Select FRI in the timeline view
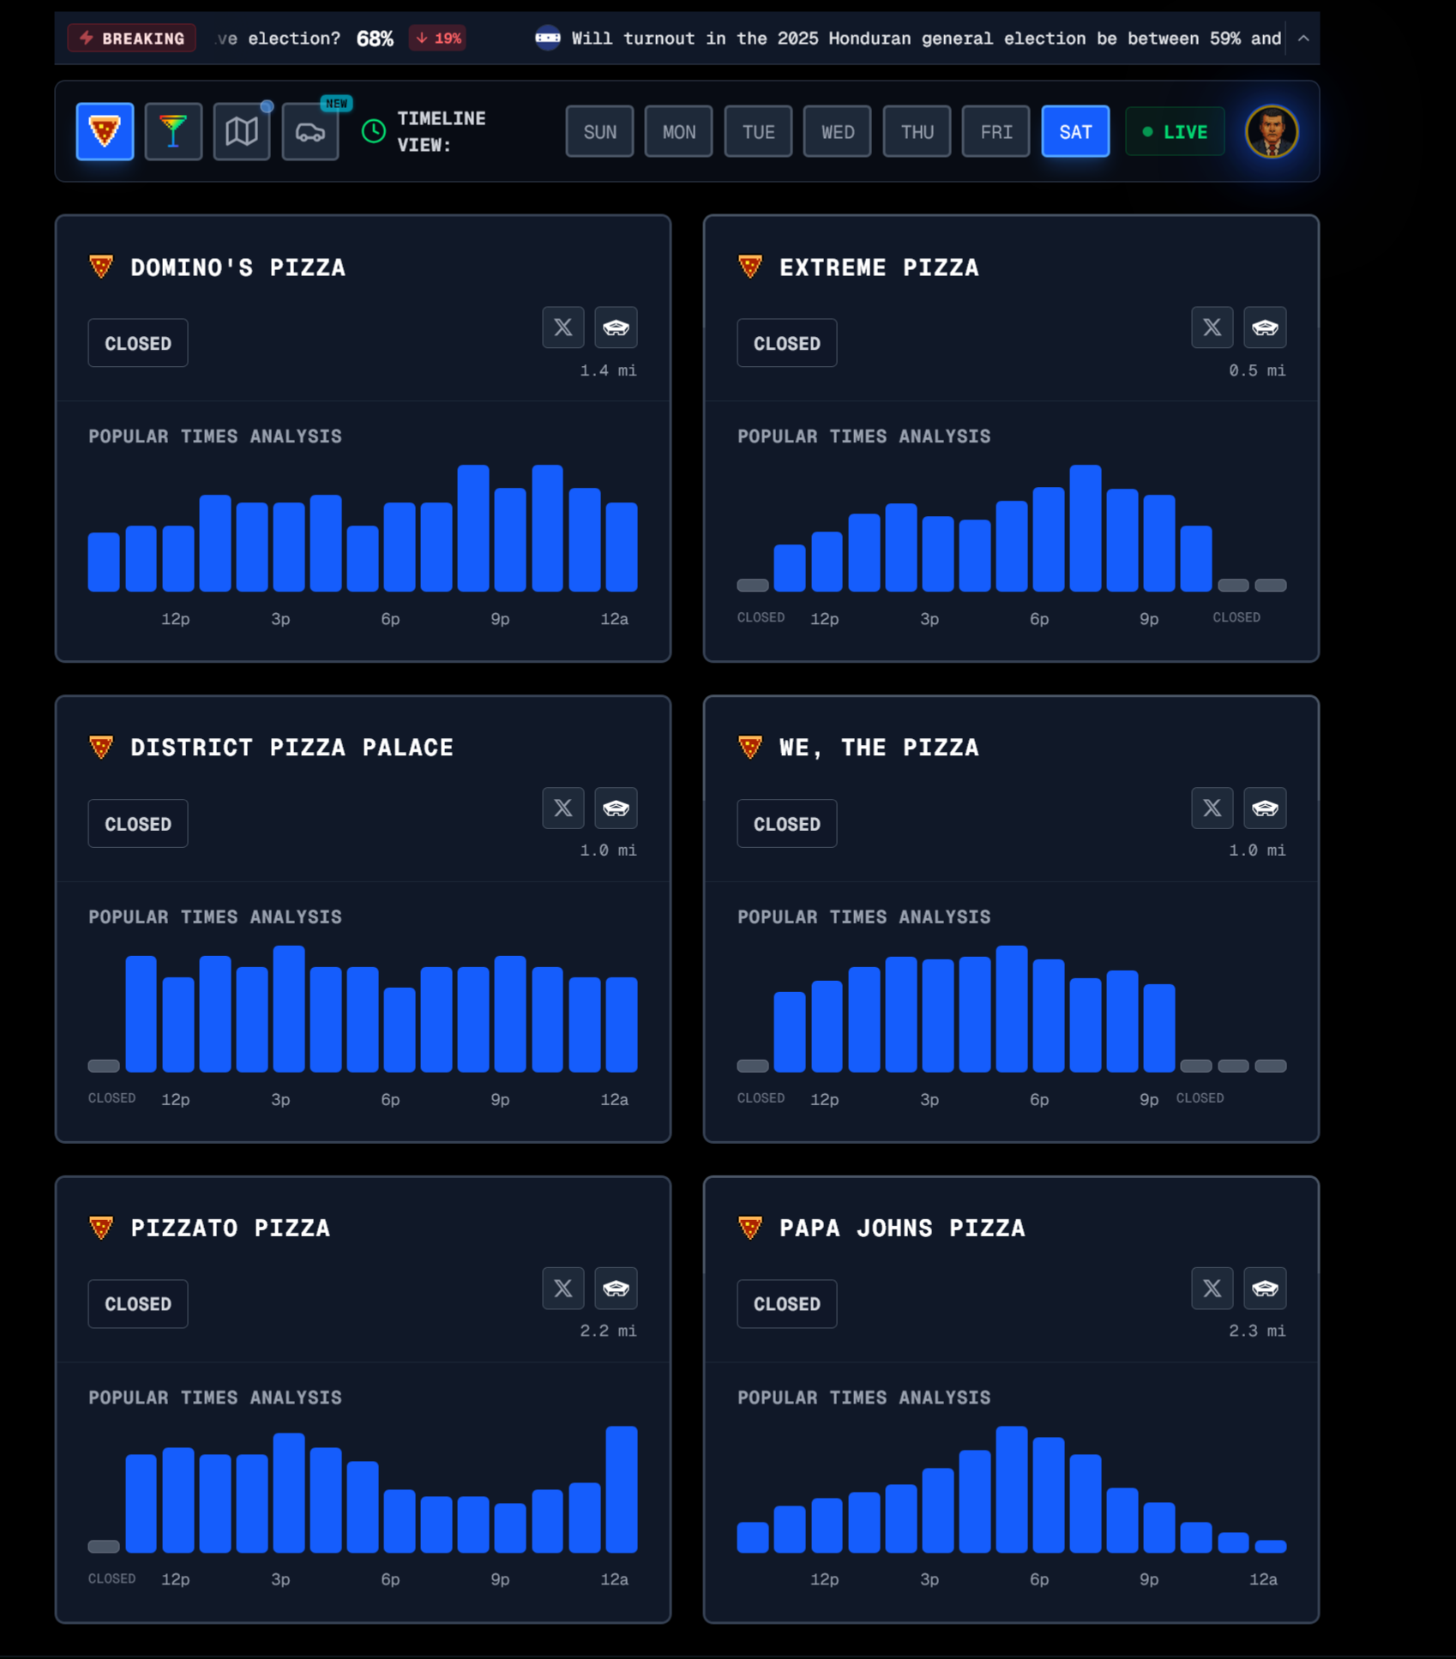The width and height of the screenshot is (1456, 1659). [x=996, y=132]
